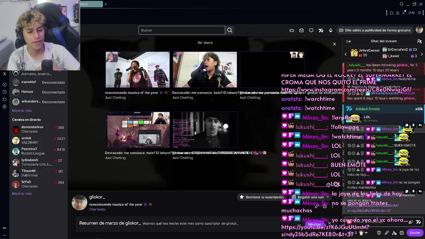Click in the Buscar search field
The height and width of the screenshot is (239, 425).
point(182,30)
